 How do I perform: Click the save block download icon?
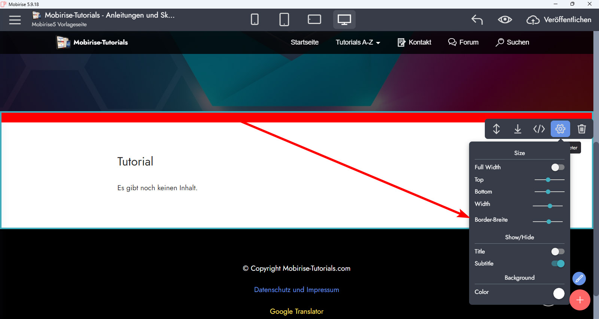(518, 129)
